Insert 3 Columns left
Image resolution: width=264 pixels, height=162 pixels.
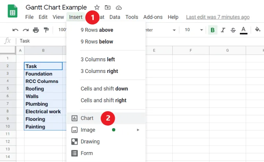coord(106,59)
